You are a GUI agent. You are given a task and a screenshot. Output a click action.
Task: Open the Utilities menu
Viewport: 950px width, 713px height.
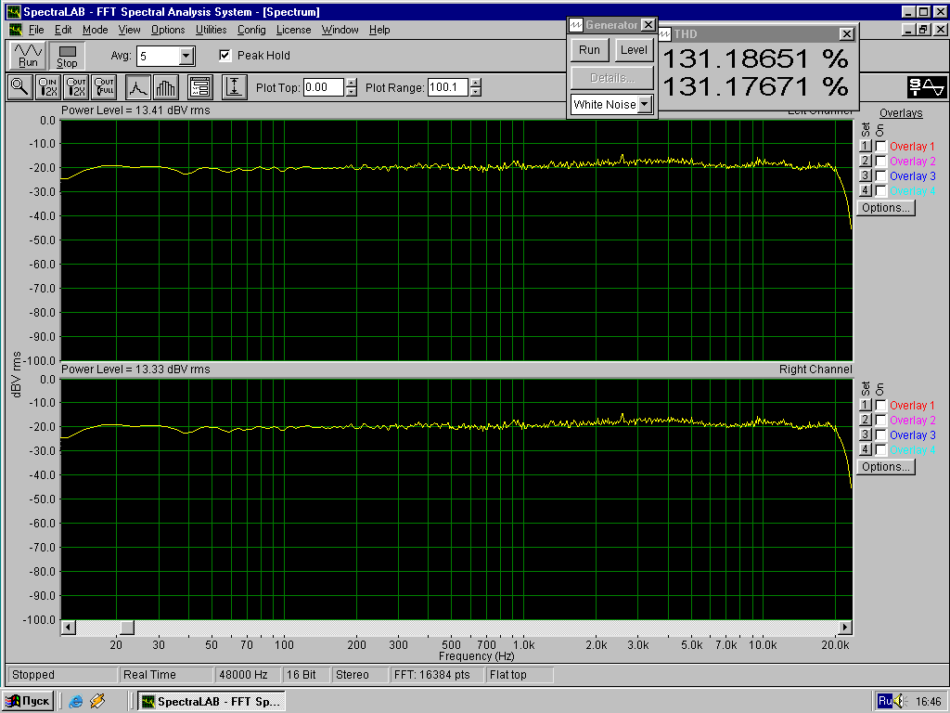tap(211, 30)
